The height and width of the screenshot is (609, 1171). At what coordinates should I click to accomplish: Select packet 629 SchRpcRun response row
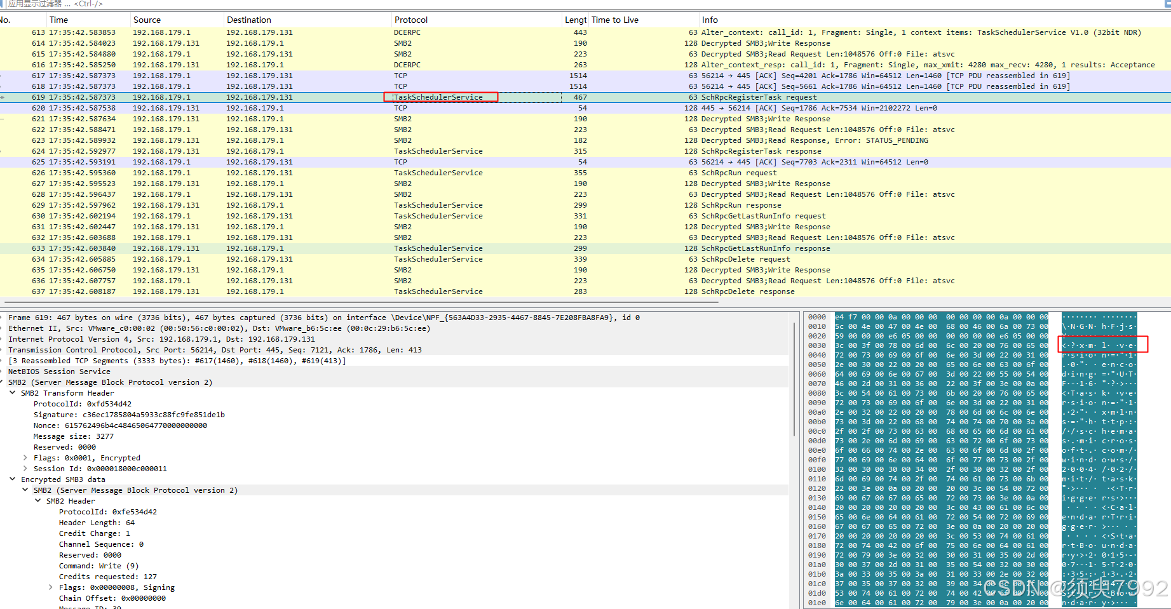[585, 205]
